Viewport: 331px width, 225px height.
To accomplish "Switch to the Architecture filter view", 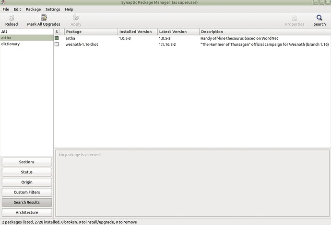I will point(27,213).
